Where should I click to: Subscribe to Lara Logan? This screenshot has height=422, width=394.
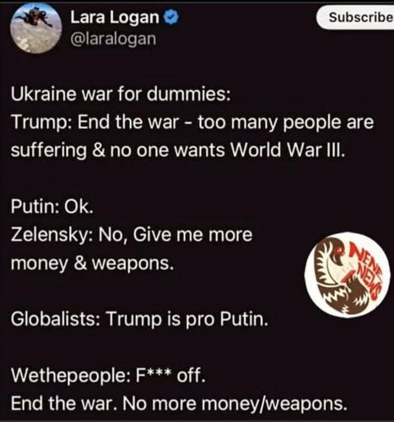(x=357, y=18)
